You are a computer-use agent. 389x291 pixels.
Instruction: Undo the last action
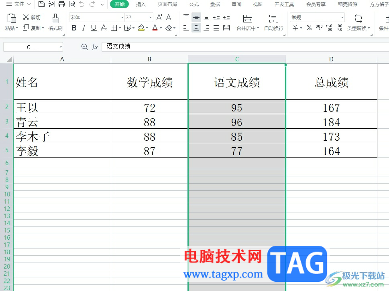pyautogui.click(x=82, y=4)
